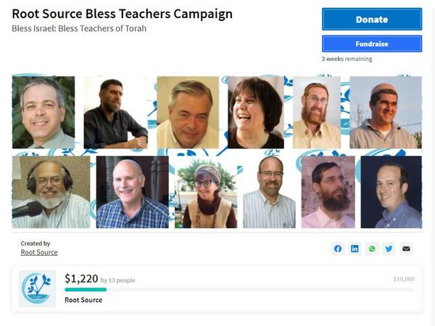Screen dimensions: 435x326
Task: Click the $10,000 goal amount
Action: [404, 279]
